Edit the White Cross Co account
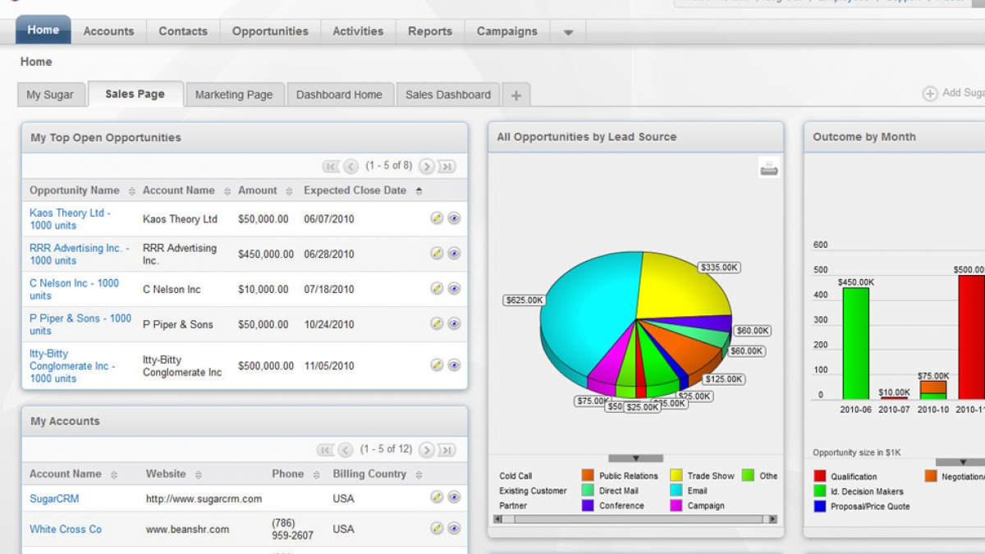This screenshot has height=554, width=985. tap(437, 529)
